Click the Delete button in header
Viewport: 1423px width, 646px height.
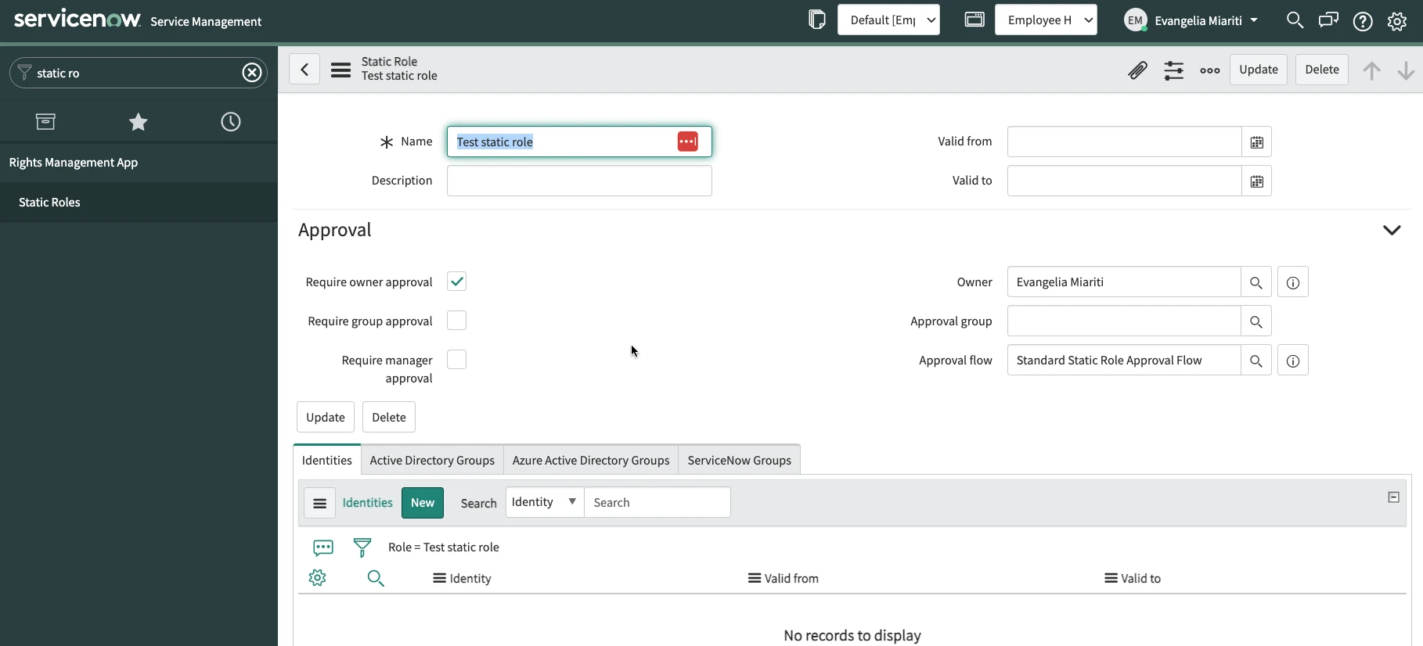pos(1321,70)
